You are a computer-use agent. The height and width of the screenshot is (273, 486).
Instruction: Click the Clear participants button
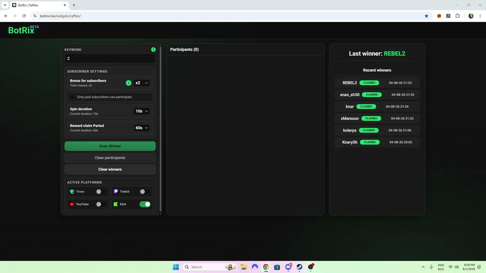point(110,158)
